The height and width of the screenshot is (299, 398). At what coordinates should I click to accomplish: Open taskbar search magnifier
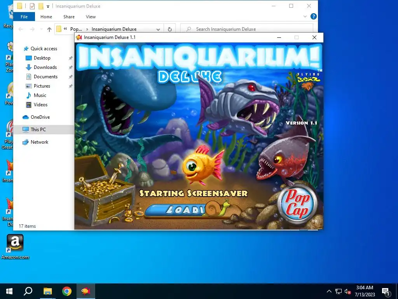tap(28, 291)
